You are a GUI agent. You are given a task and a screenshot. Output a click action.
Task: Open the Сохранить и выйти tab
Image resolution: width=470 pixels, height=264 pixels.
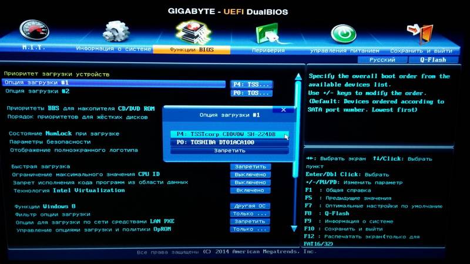(421, 51)
